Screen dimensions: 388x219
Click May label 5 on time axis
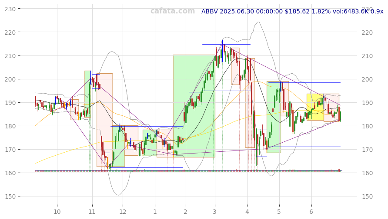click(x=279, y=212)
